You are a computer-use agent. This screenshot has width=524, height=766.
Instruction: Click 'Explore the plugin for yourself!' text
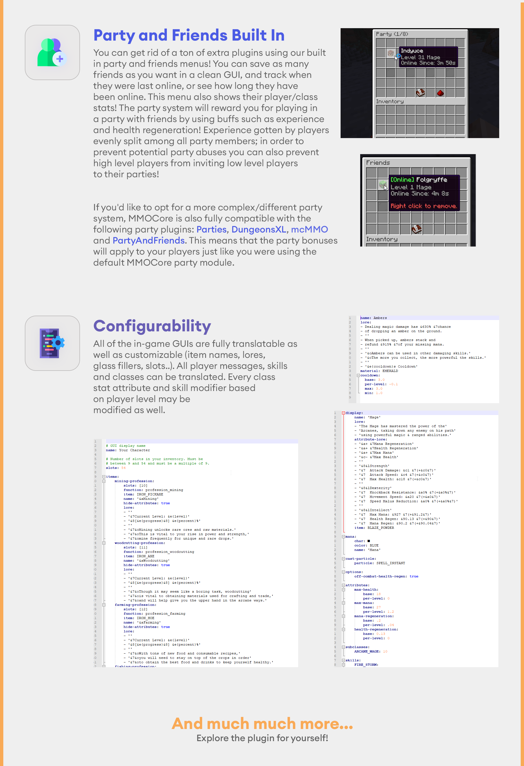coord(262,738)
